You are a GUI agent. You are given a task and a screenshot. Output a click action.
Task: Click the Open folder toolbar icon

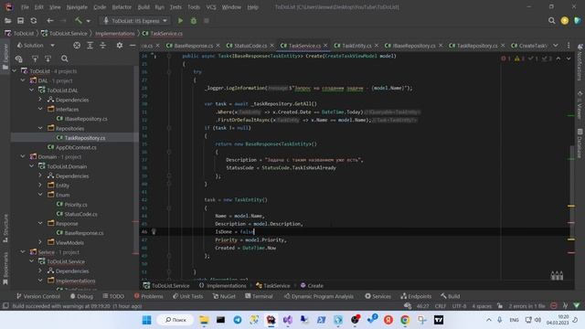[7, 21]
